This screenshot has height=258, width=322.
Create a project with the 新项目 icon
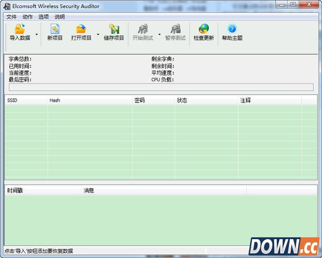click(55, 29)
